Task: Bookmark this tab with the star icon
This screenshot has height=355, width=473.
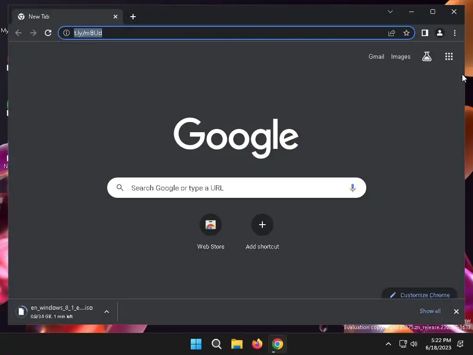Action: 406,33
